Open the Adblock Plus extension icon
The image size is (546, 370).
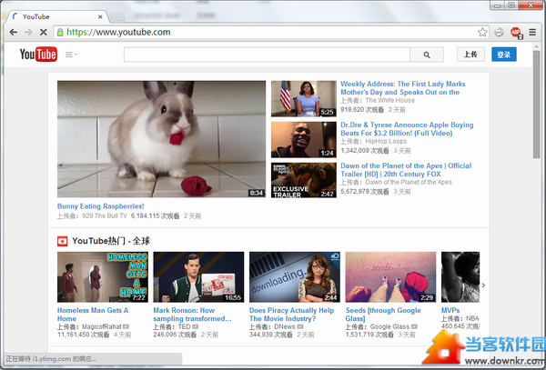pos(516,33)
